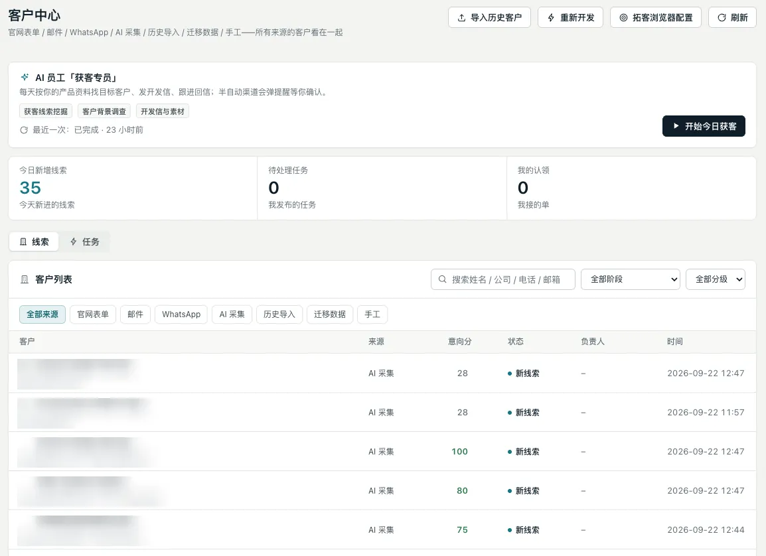766x556 pixels.
Task: Click AI 采集 source in the score 75 row
Action: point(381,529)
